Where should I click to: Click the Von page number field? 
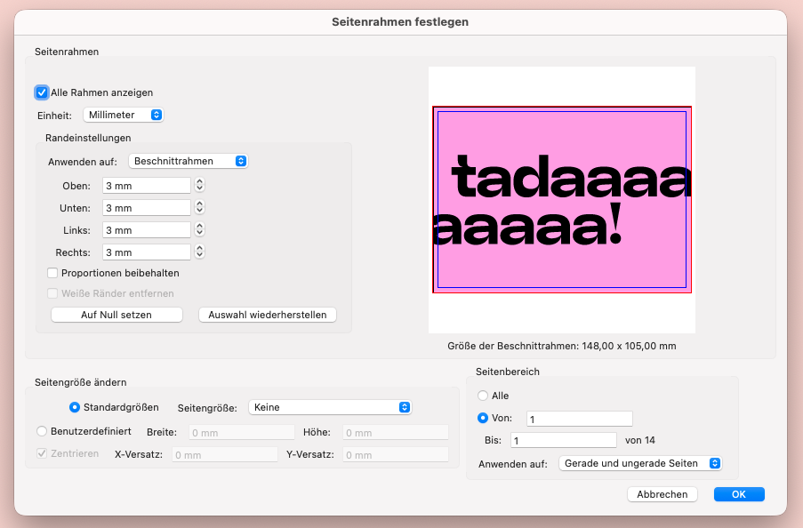pyautogui.click(x=580, y=419)
